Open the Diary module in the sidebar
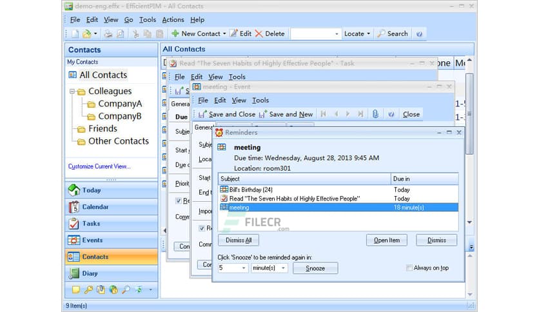This screenshot has height=312, width=539. [112, 273]
